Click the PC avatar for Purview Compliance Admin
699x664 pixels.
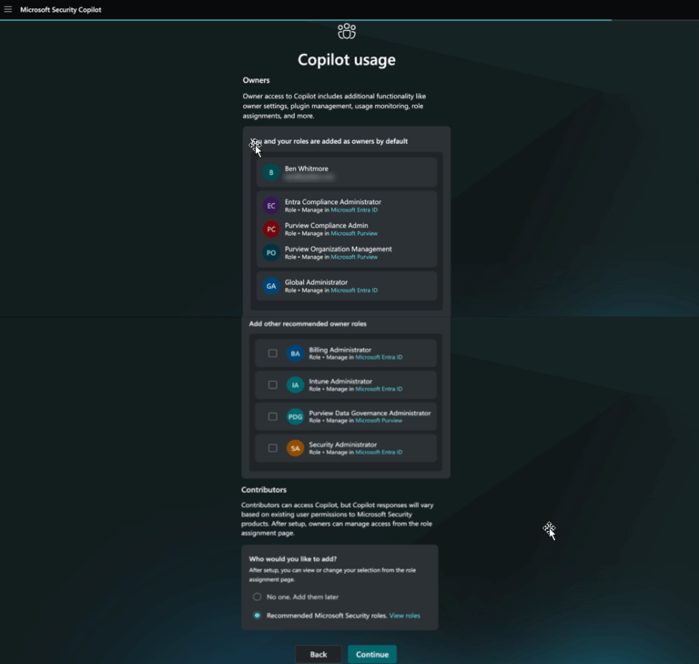(271, 230)
